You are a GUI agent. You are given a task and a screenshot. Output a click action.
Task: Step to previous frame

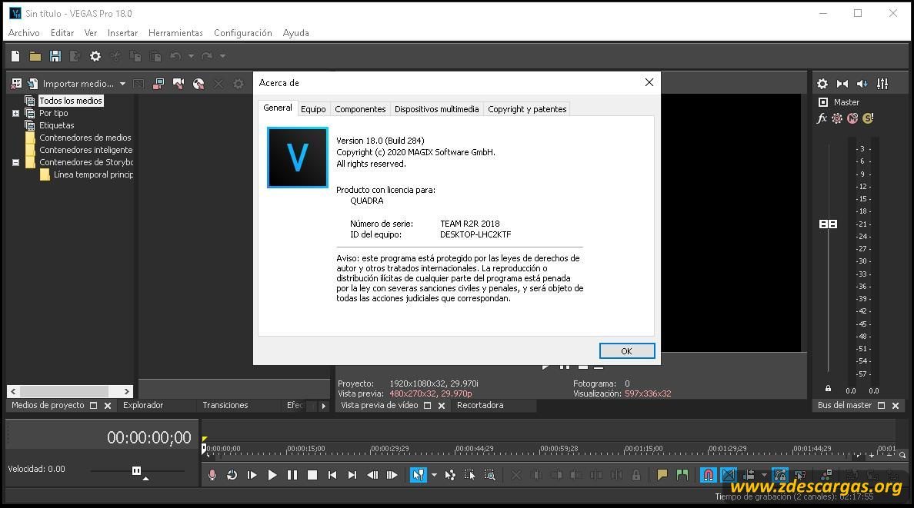click(x=372, y=476)
